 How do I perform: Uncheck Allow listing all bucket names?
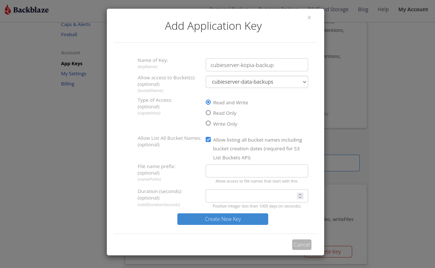point(208,139)
